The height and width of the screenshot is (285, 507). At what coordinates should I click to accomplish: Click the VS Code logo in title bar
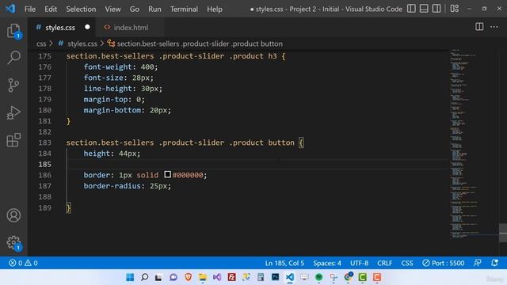click(10, 9)
